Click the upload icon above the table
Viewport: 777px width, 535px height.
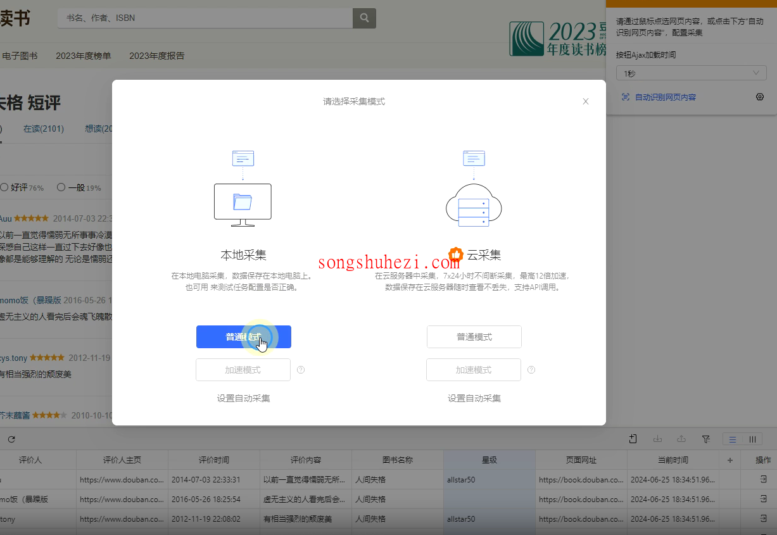681,439
